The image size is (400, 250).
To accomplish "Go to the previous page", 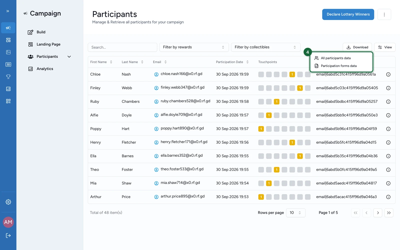I will point(366,213).
